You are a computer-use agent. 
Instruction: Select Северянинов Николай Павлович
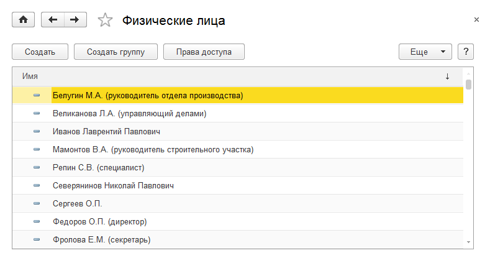[113, 186]
